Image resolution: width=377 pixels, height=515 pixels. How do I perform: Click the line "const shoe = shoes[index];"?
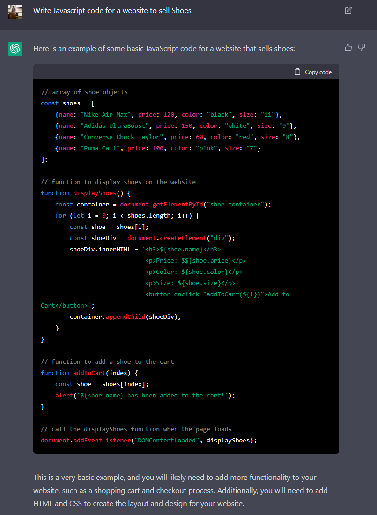102,384
